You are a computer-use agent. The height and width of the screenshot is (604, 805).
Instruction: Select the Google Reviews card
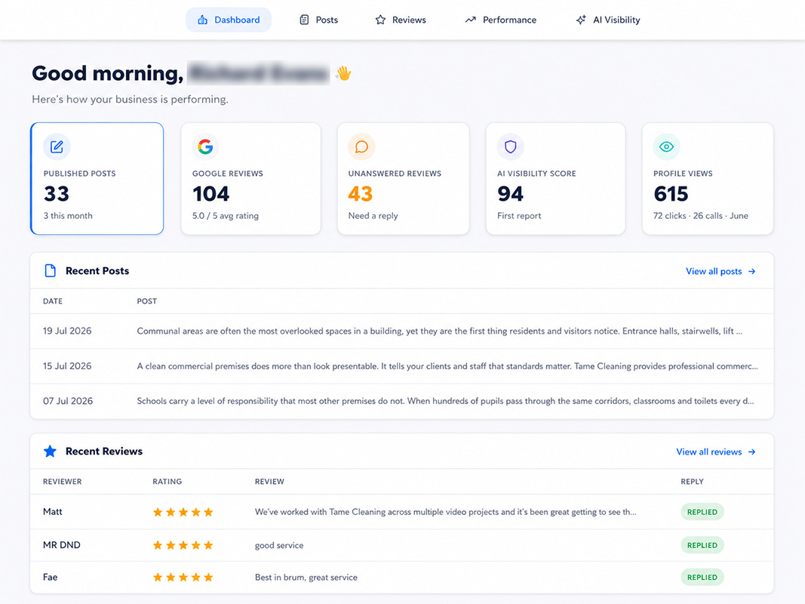[251, 178]
